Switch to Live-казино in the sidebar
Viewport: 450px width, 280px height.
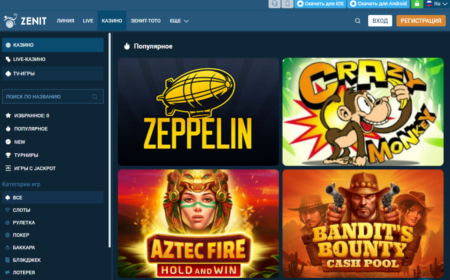(x=53, y=59)
